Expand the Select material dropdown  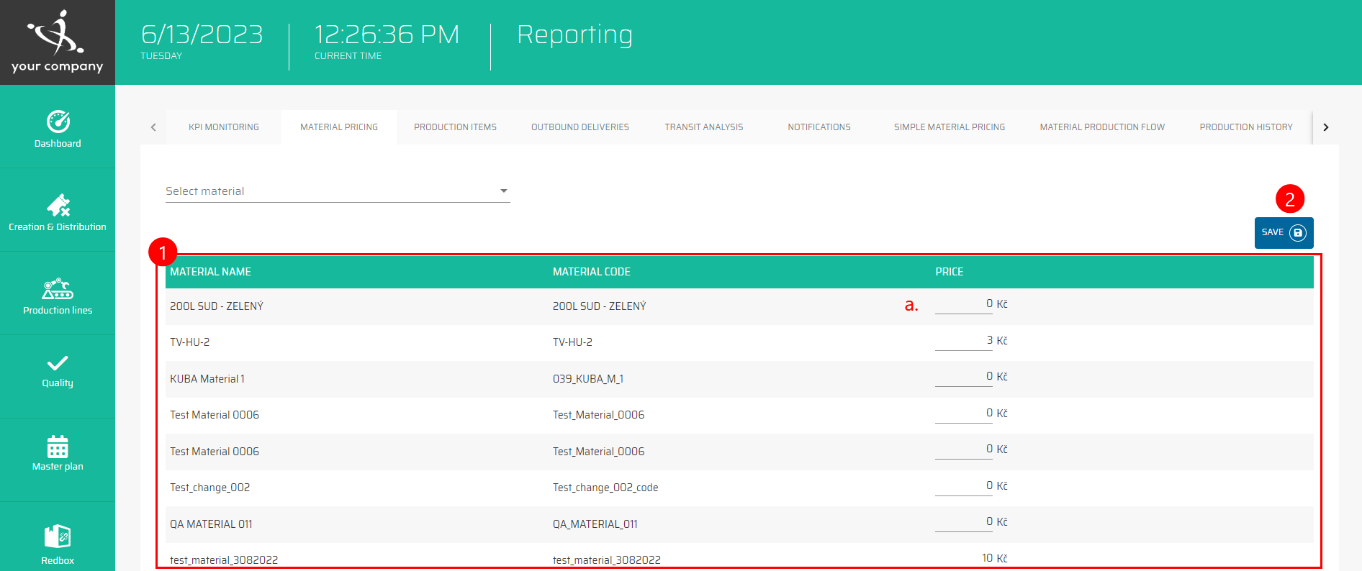click(338, 191)
